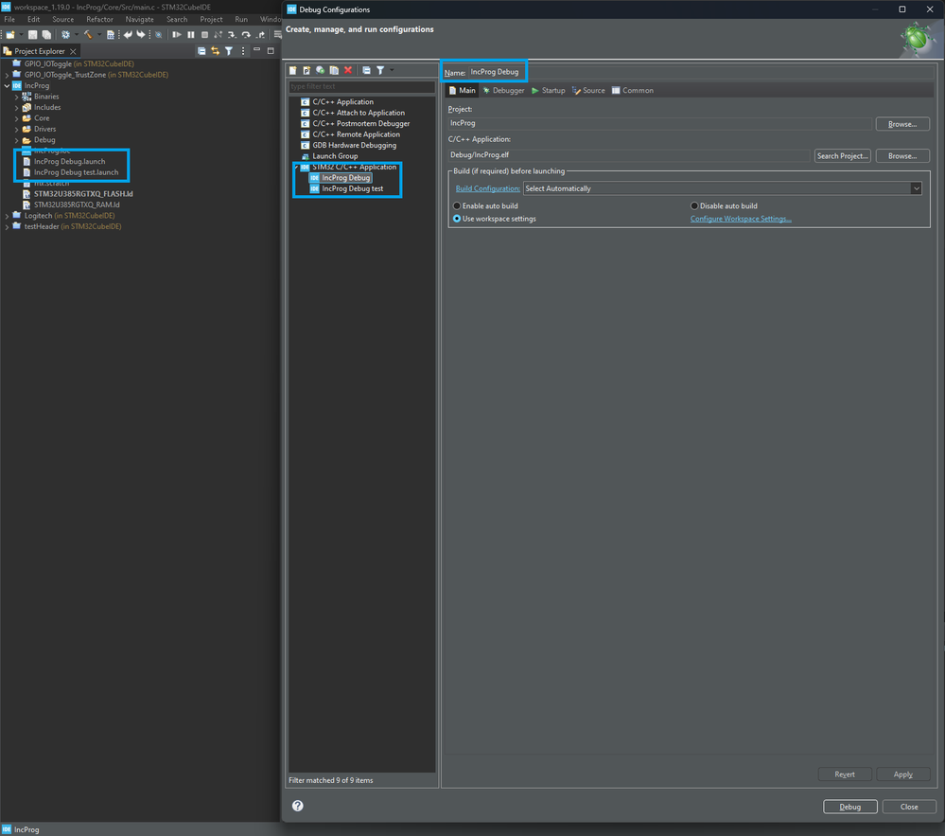Switch to the Source tab

(588, 91)
